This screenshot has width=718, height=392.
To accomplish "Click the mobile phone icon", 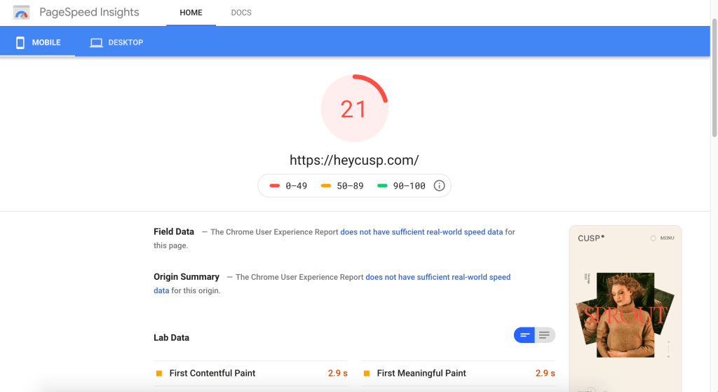I will 20,43.
